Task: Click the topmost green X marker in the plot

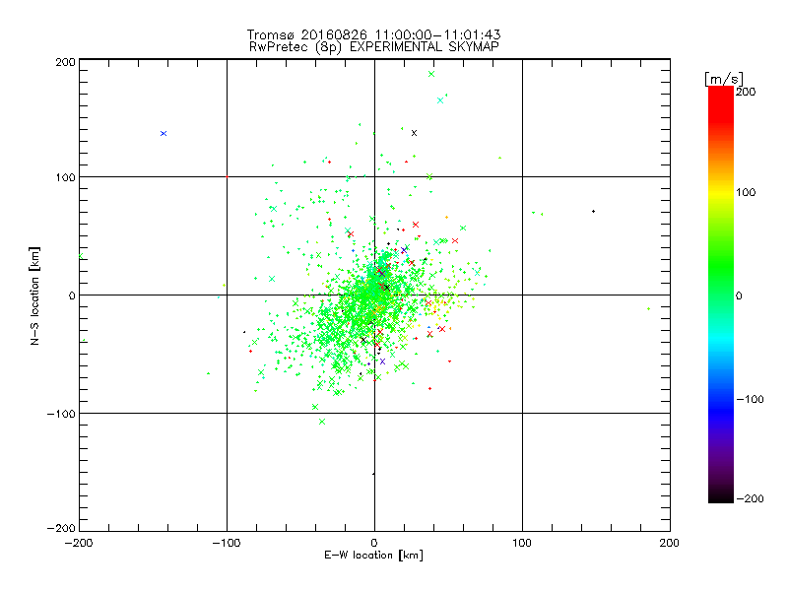Action: tap(431, 75)
